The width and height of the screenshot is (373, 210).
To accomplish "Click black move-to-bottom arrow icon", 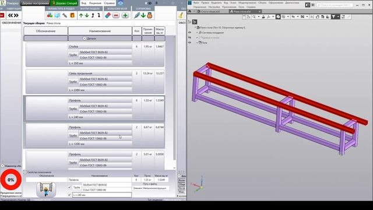I will click(98, 15).
